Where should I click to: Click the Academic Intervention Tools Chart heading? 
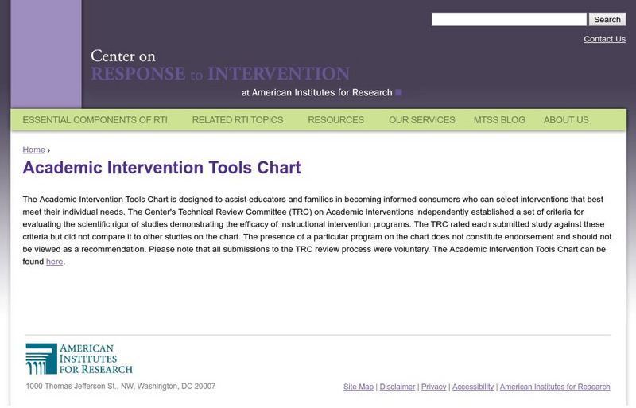click(x=161, y=167)
